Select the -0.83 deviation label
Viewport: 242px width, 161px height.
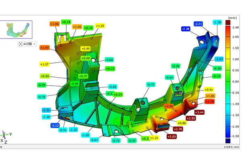click(113, 87)
